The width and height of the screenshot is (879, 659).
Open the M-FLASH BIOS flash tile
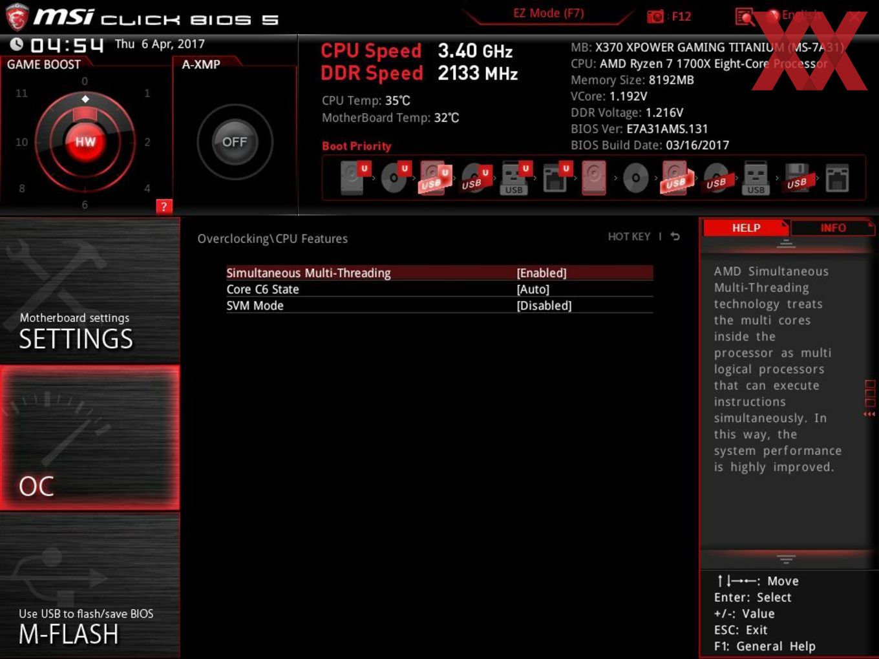tap(90, 585)
